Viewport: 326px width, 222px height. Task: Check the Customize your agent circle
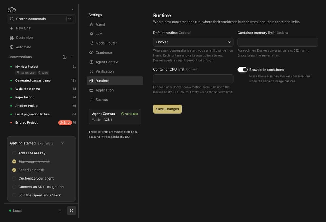tap(14, 178)
